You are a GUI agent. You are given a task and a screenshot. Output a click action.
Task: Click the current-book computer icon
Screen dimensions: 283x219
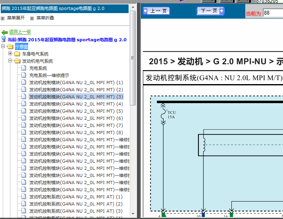pos(4,39)
